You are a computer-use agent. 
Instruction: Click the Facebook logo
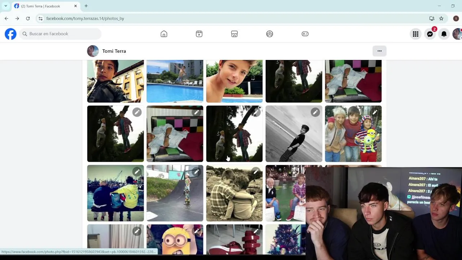tap(10, 34)
